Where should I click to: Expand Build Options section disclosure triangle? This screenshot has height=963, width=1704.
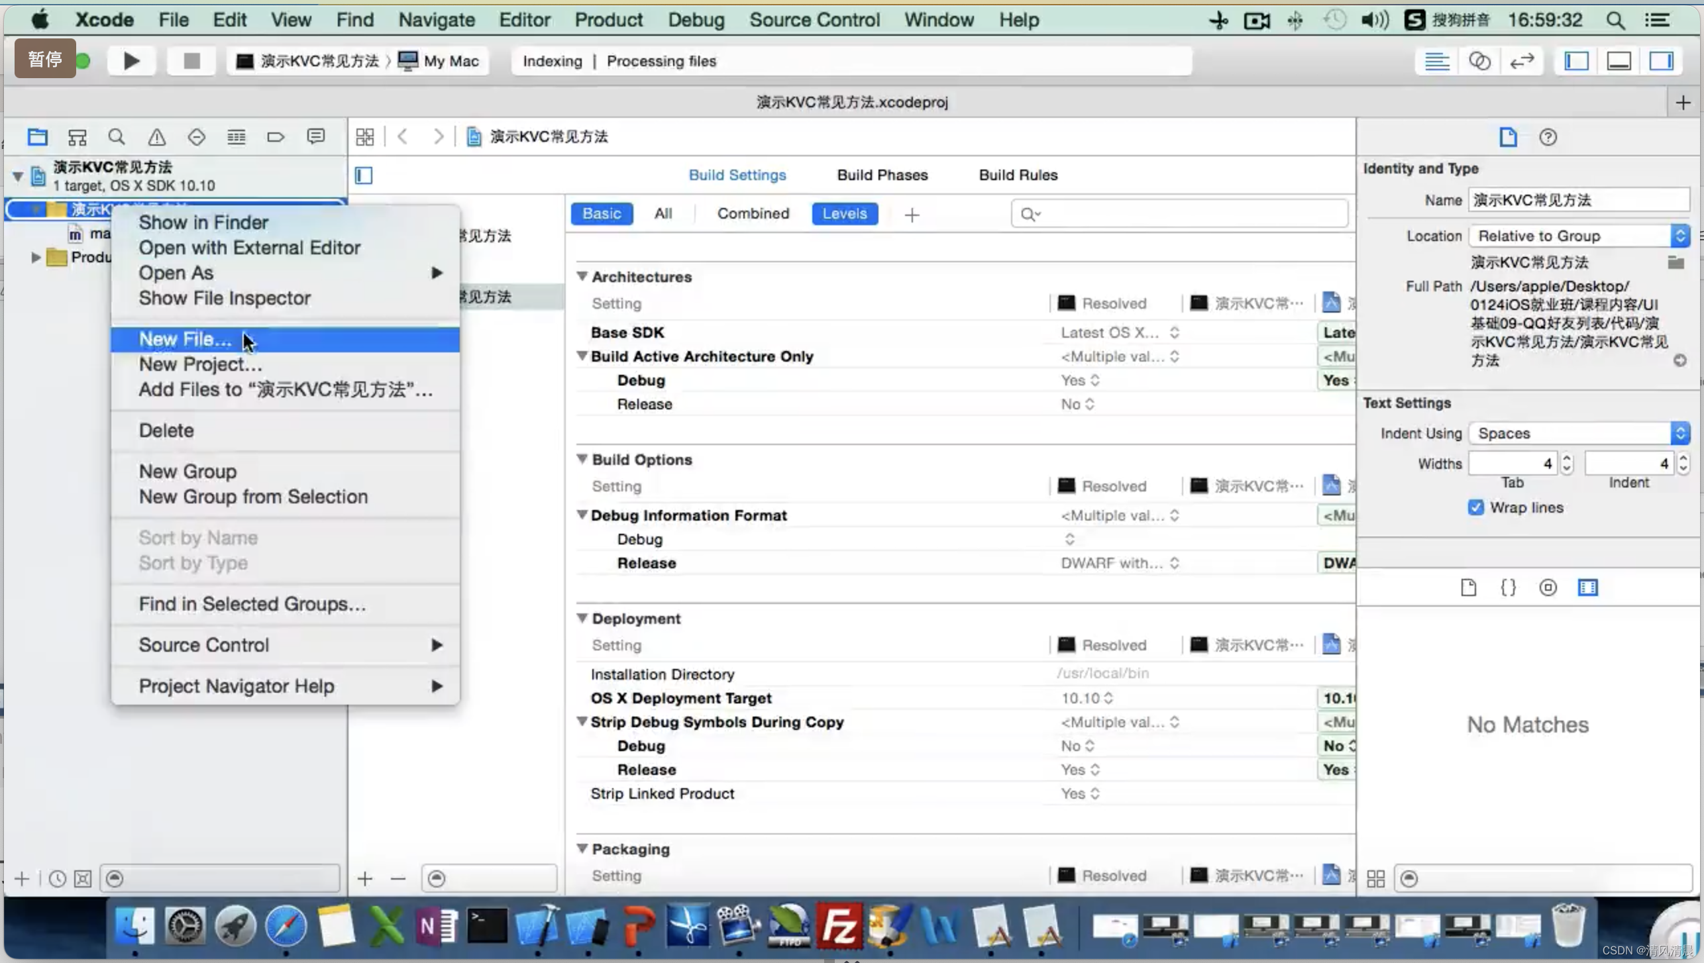pos(582,459)
